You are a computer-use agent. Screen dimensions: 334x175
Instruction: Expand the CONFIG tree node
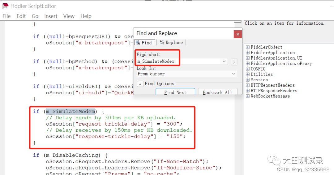coord(247,69)
